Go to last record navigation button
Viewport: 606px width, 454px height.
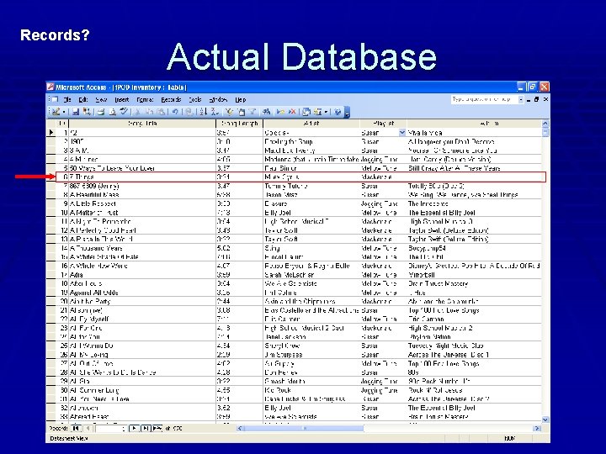(146, 428)
